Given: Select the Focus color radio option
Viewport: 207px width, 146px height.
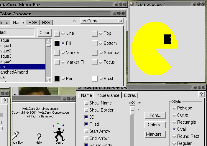Looking at the screenshot, I should [x=101, y=62].
